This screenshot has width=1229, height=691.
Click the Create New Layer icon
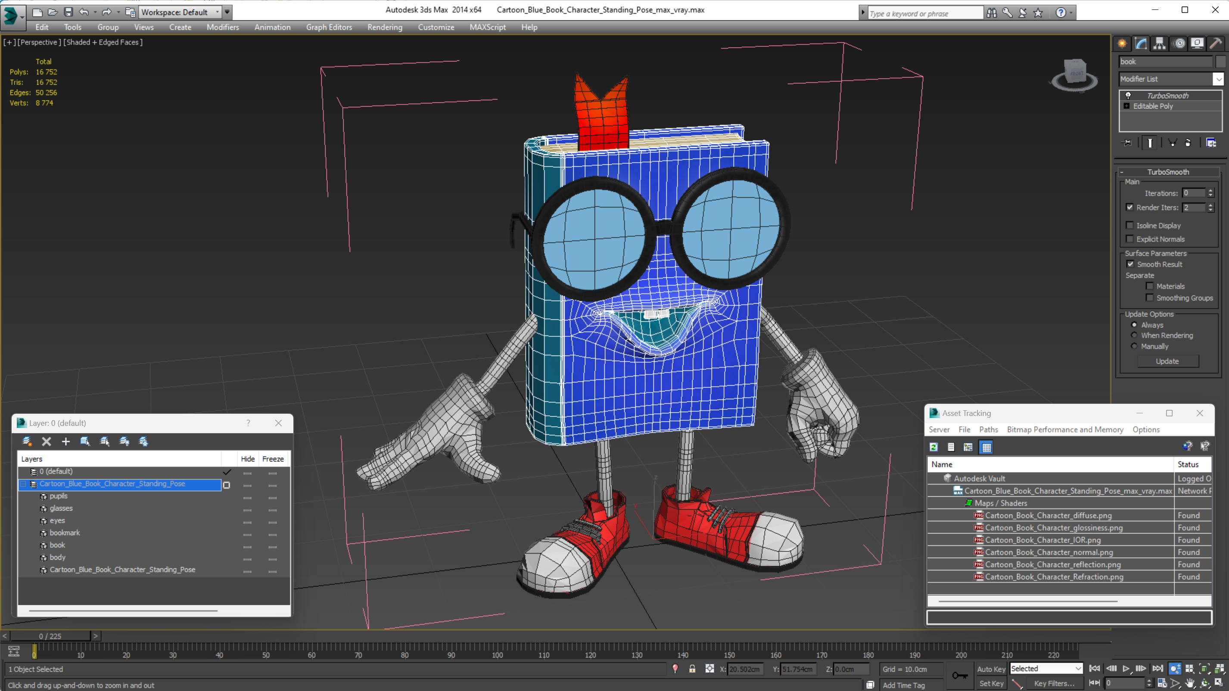coord(27,442)
